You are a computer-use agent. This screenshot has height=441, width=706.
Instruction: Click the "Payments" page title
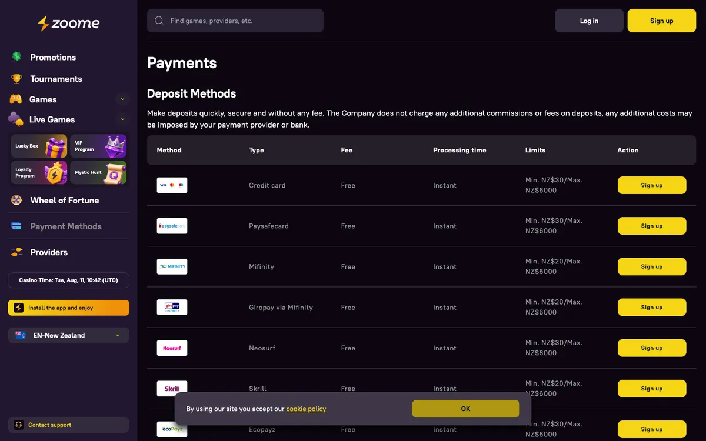point(182,63)
